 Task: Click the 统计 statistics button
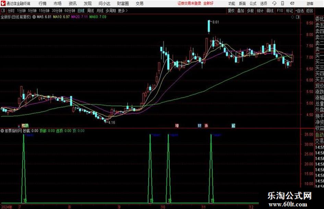260,11
